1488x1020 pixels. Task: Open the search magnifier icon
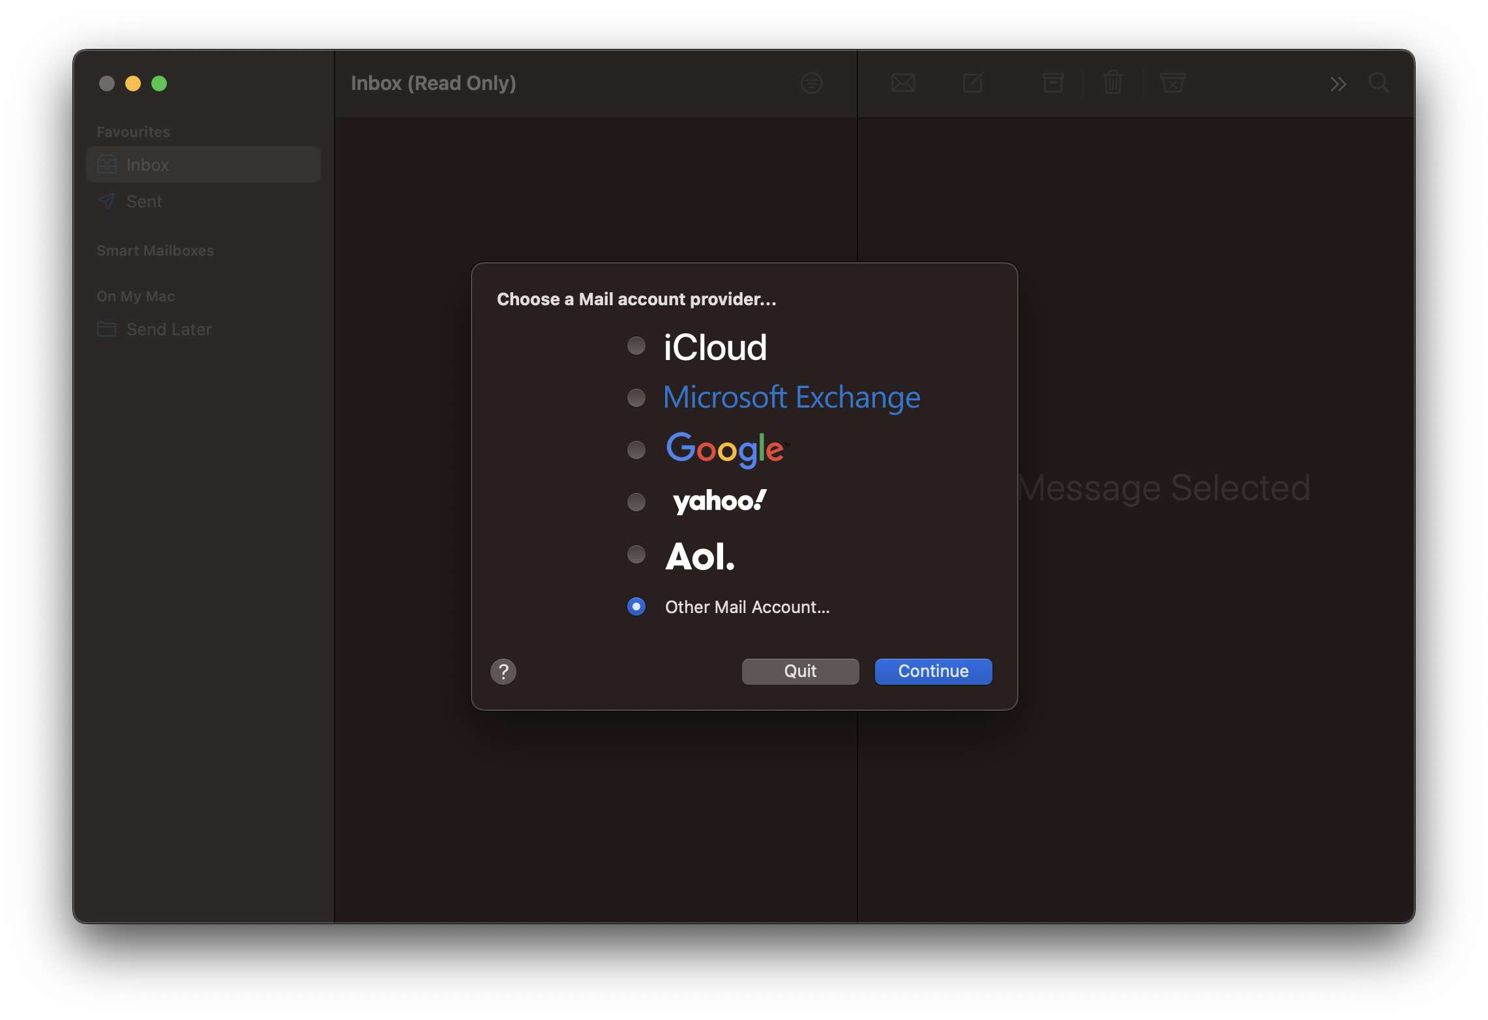pyautogui.click(x=1378, y=83)
